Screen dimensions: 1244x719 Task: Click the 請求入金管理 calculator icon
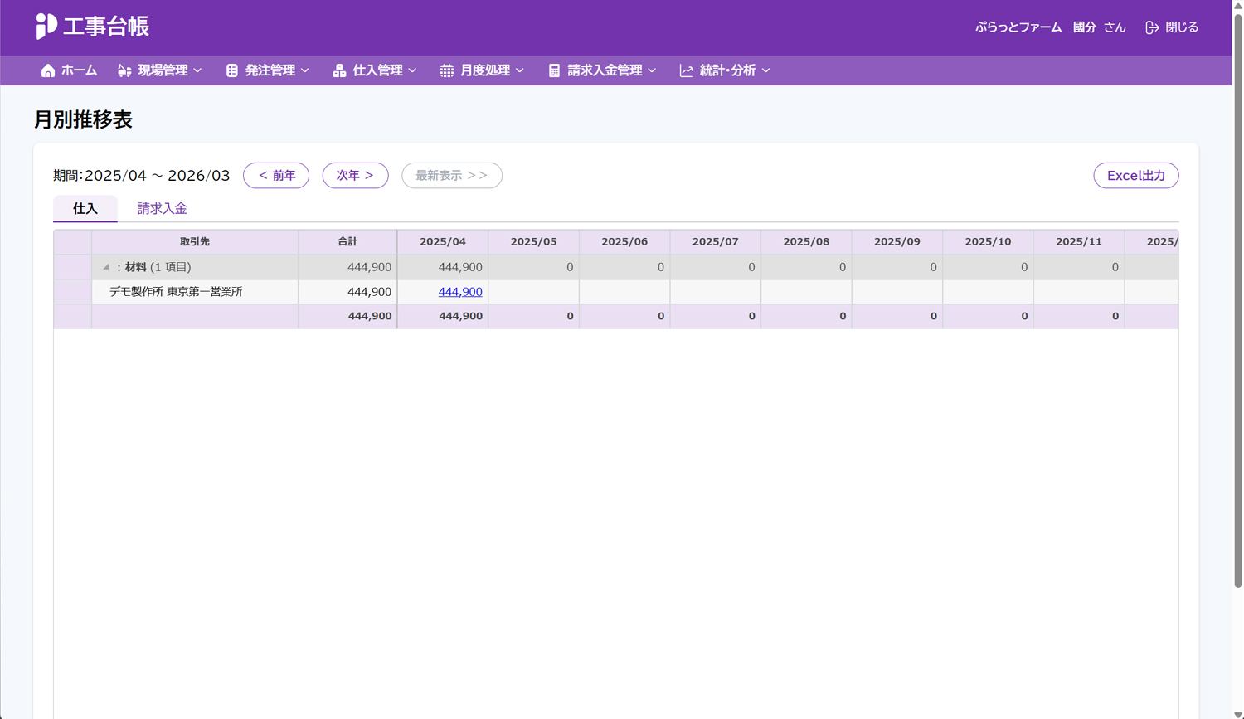pyautogui.click(x=554, y=70)
